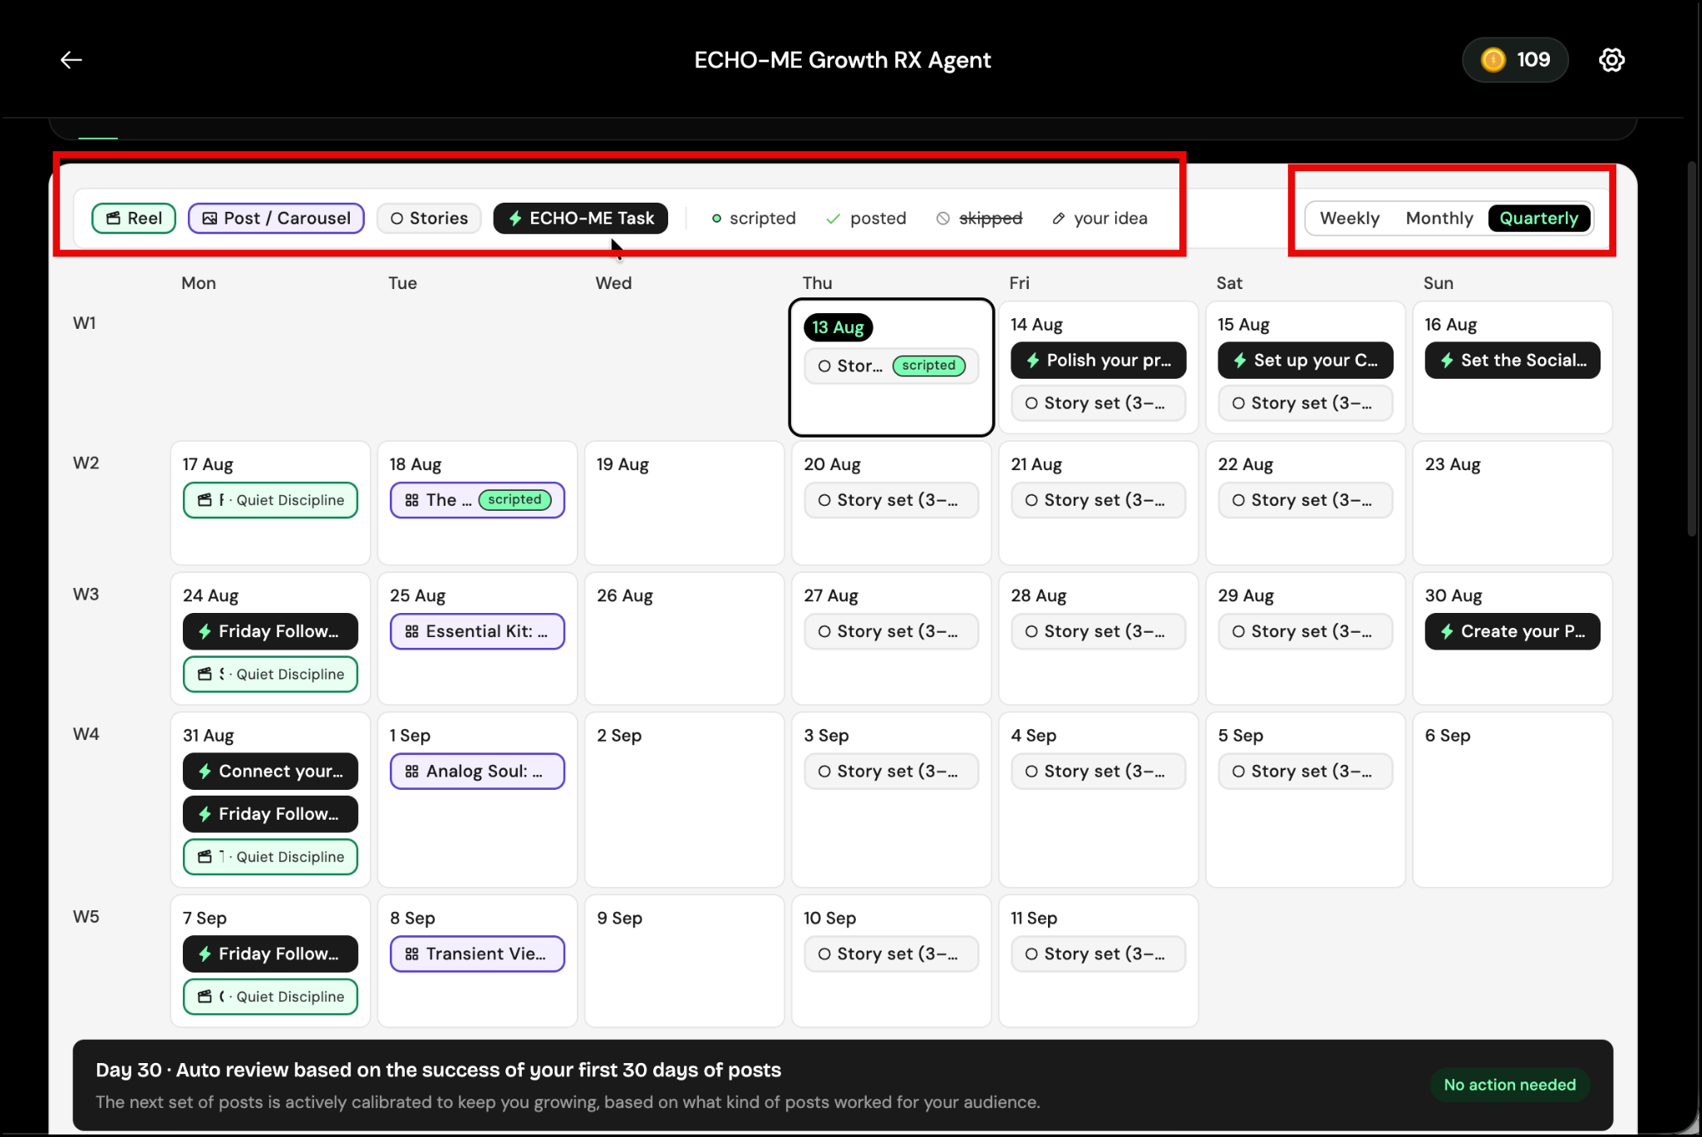The image size is (1702, 1137).
Task: Open the 7 Sep Quiet Discipline reel
Action: coord(270,997)
